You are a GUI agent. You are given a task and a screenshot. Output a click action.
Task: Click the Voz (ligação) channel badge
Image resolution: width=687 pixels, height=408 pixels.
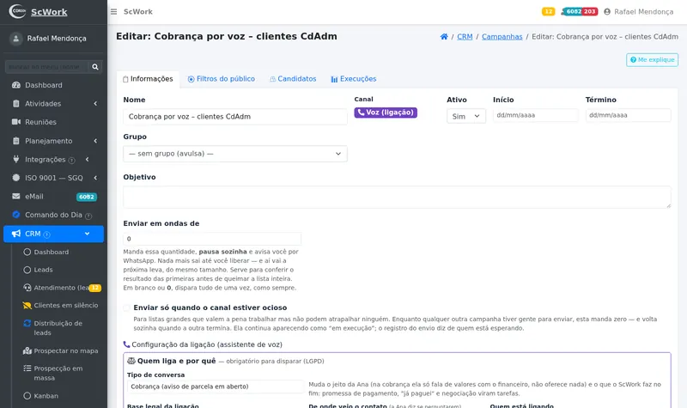coord(386,113)
